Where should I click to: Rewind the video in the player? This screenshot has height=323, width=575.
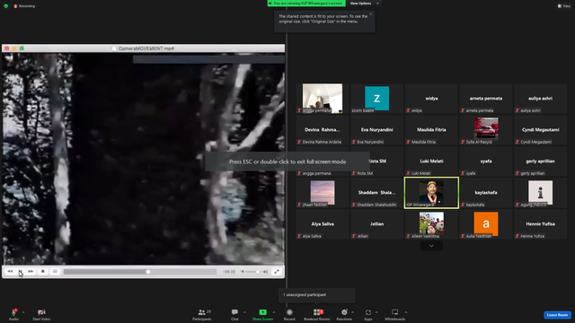click(x=10, y=271)
